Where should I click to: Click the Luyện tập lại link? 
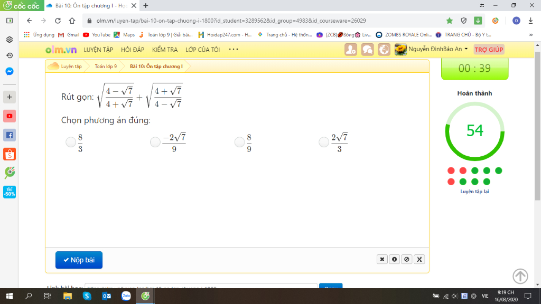[x=474, y=192]
